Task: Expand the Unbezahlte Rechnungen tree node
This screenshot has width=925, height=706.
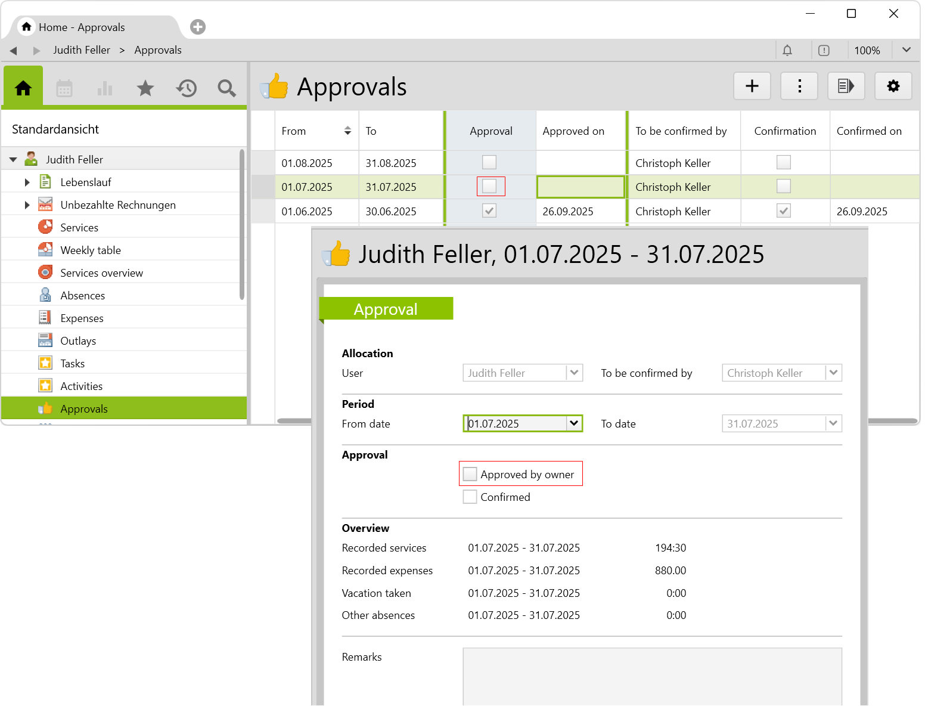Action: click(x=27, y=205)
